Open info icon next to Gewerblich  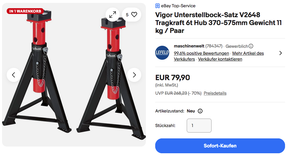(x=251, y=46)
